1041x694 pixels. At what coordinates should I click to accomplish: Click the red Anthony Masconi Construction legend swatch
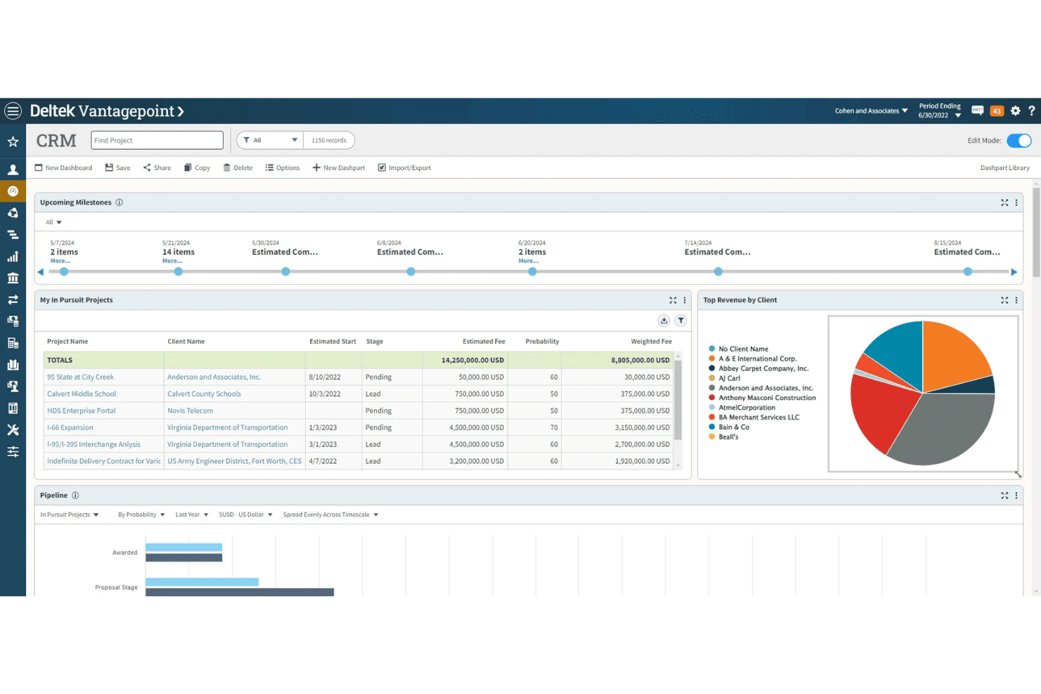712,398
